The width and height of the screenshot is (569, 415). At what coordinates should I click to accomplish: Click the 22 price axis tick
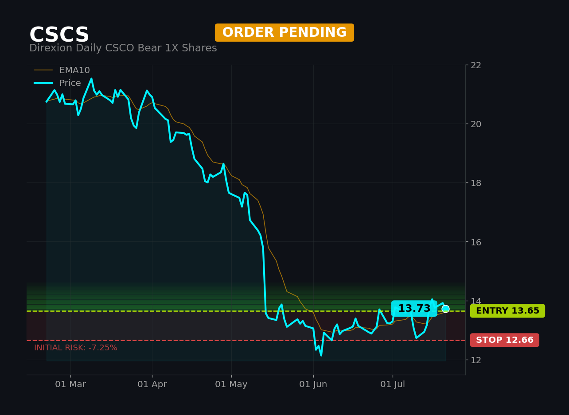click(x=476, y=65)
